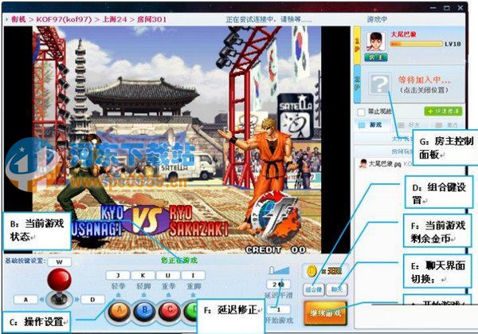Close the game window

click(460, 7)
